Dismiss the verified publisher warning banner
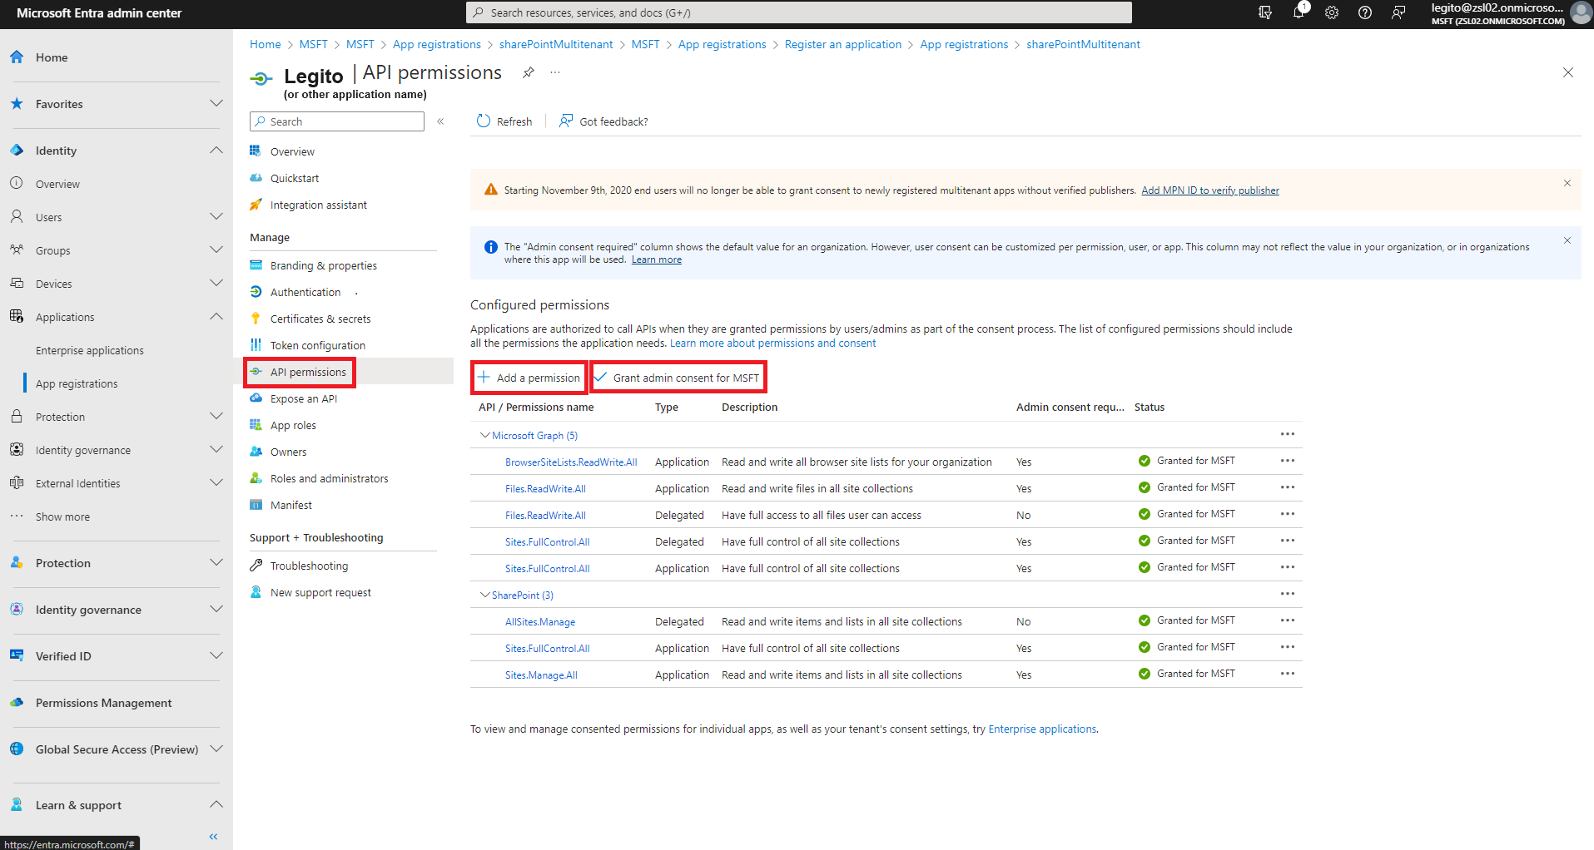 pyautogui.click(x=1567, y=183)
